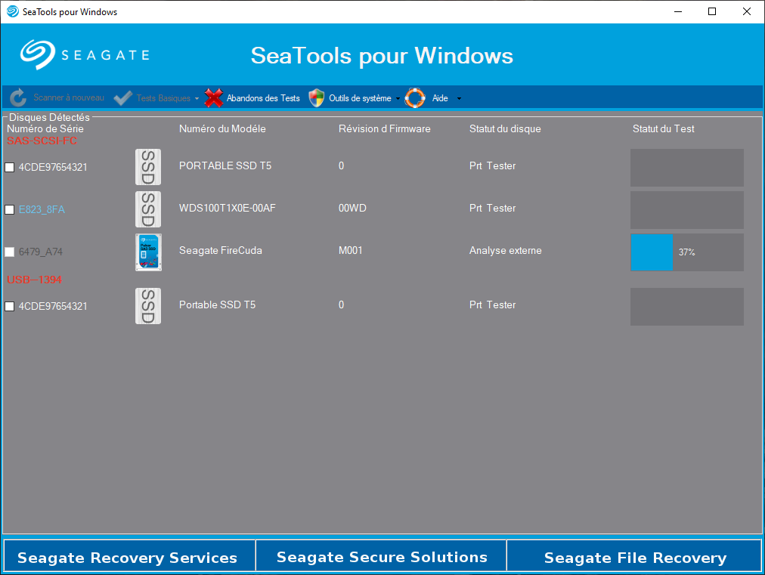Click the Seagate FireCuda model name
The image size is (765, 575).
tap(221, 251)
